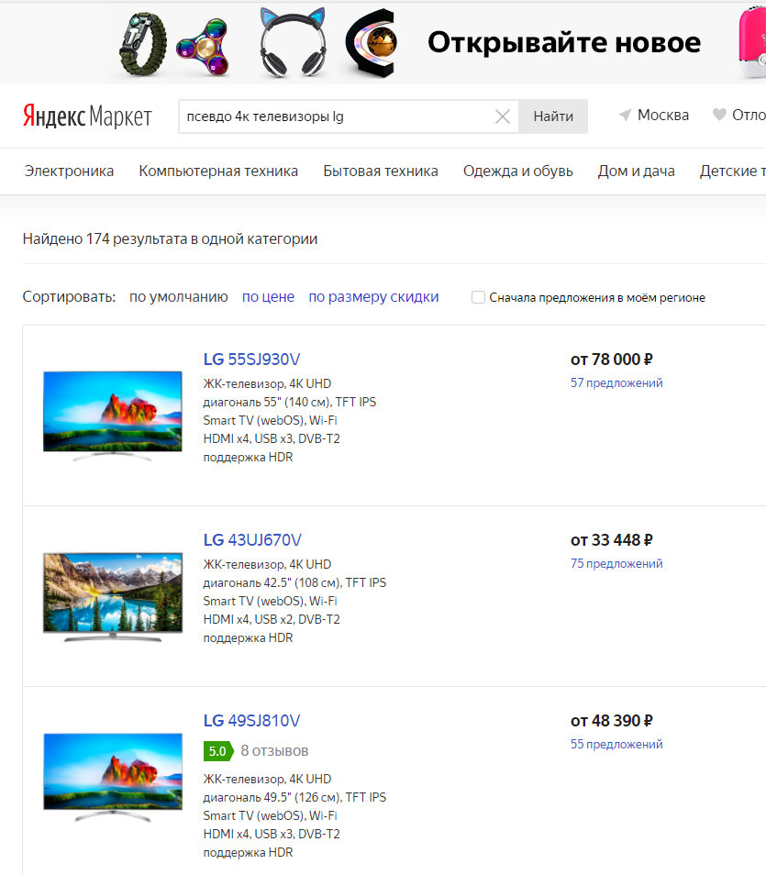Open the cat ear headphones ad image
The image size is (766, 875).
[293, 43]
